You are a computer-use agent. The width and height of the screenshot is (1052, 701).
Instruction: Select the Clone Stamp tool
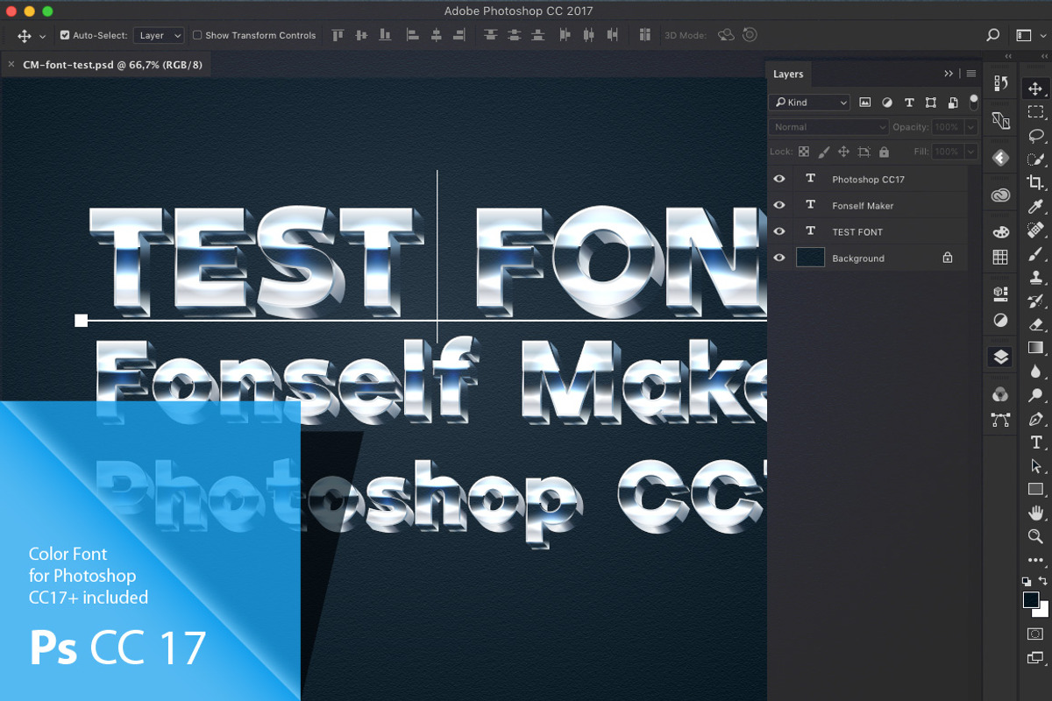(x=1035, y=278)
